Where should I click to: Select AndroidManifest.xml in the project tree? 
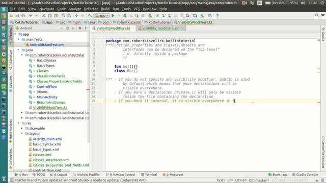point(47,45)
